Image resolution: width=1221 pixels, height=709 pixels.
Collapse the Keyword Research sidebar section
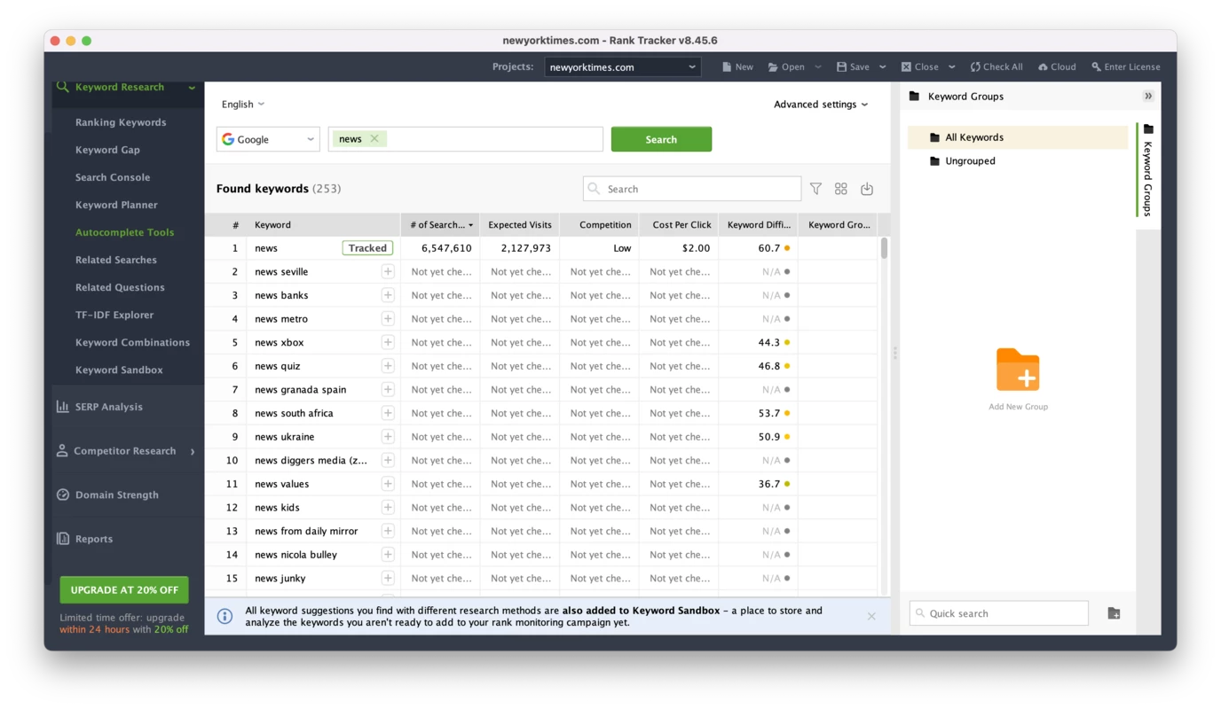click(x=192, y=87)
